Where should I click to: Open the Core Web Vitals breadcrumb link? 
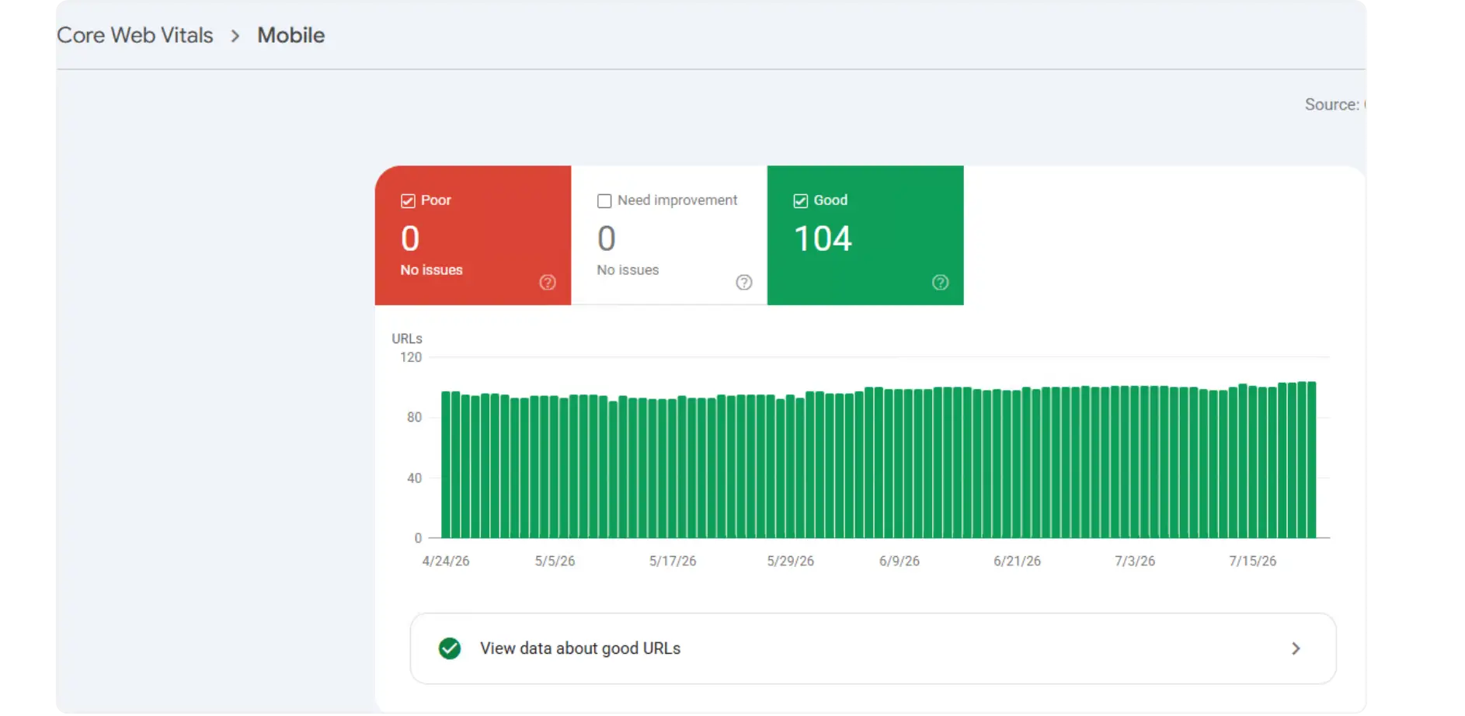coord(135,36)
